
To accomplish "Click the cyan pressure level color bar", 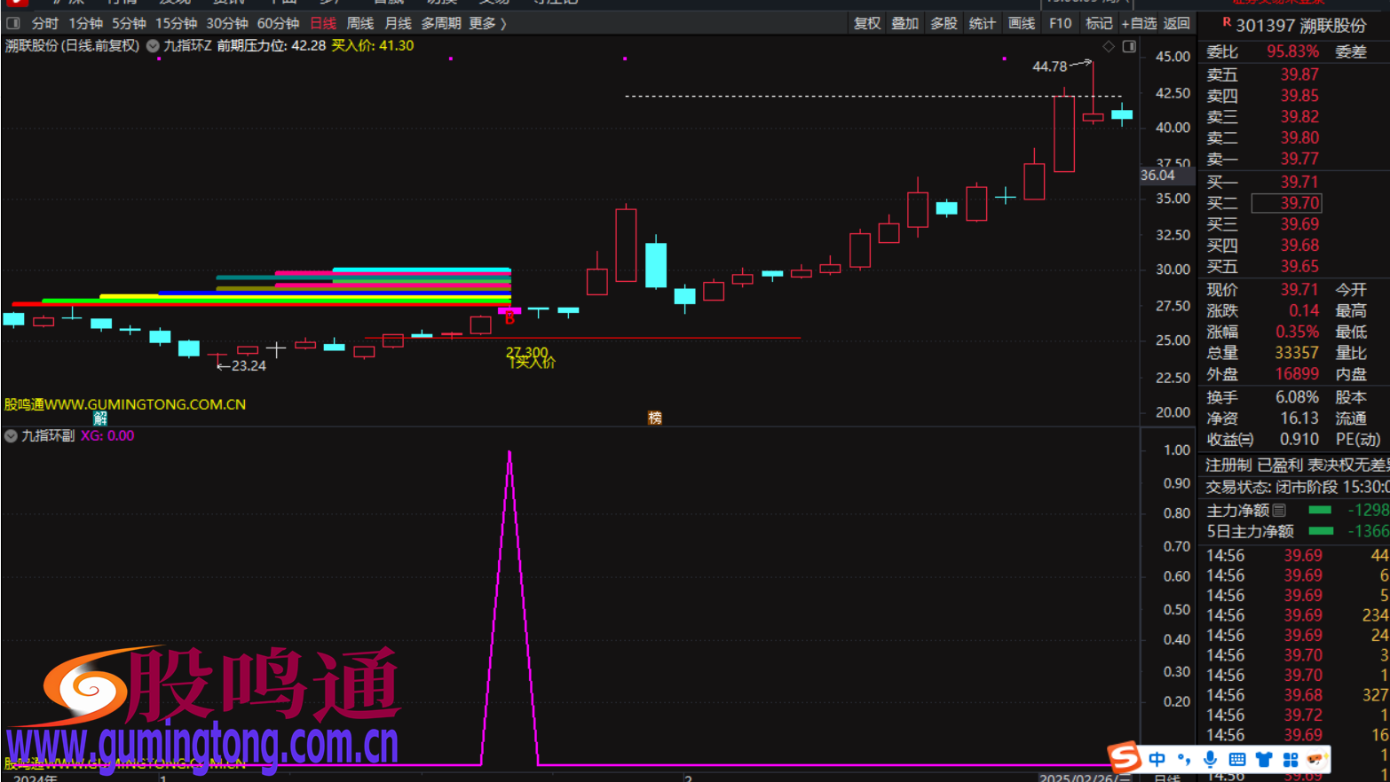I will (x=421, y=270).
